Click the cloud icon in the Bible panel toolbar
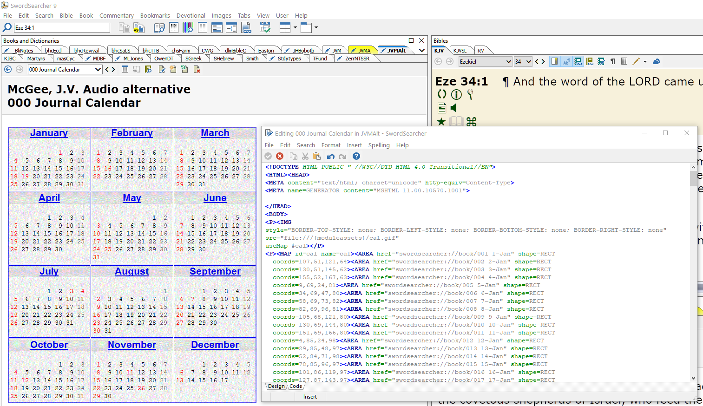The height and width of the screenshot is (406, 703). pos(657,61)
